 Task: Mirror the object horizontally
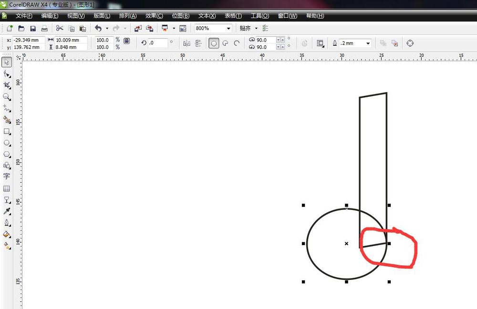(x=187, y=43)
